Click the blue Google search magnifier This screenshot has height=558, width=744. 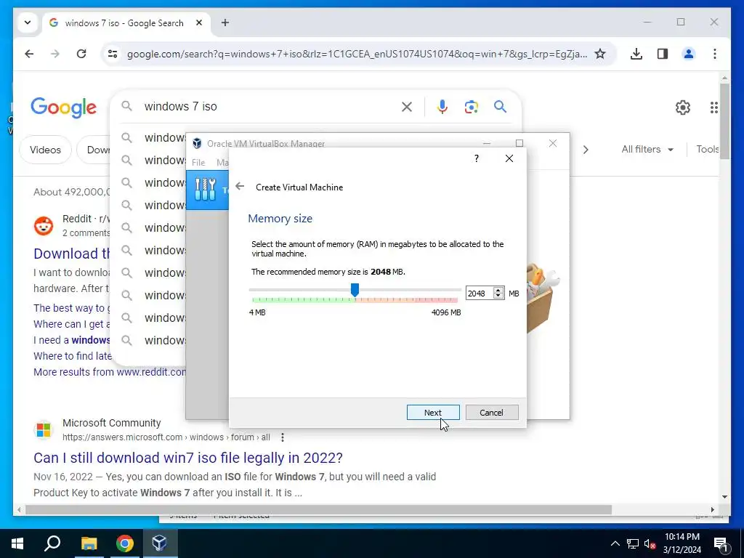click(x=500, y=106)
